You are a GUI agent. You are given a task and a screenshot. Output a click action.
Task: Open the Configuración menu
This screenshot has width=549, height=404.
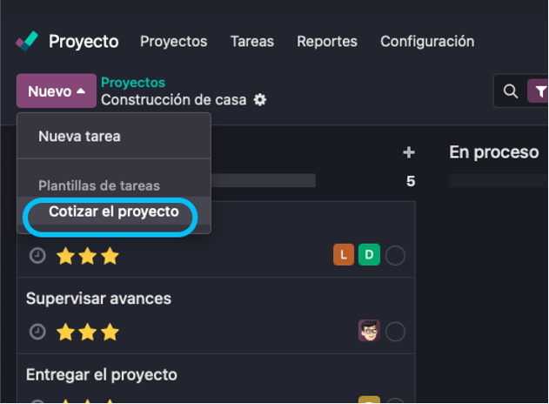[x=427, y=41]
